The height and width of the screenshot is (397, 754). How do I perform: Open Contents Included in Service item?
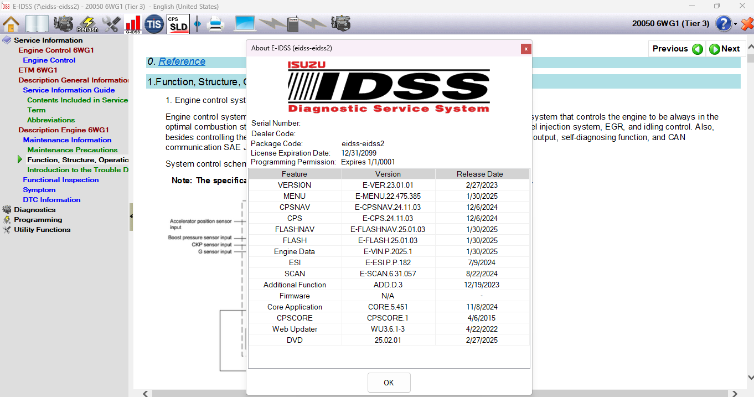[x=78, y=100]
